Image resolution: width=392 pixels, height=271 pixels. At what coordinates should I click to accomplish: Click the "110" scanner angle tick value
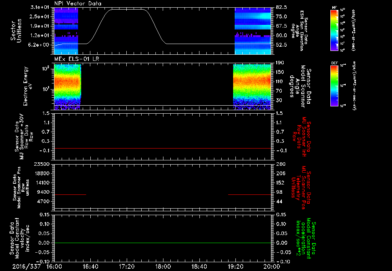[280, 82]
